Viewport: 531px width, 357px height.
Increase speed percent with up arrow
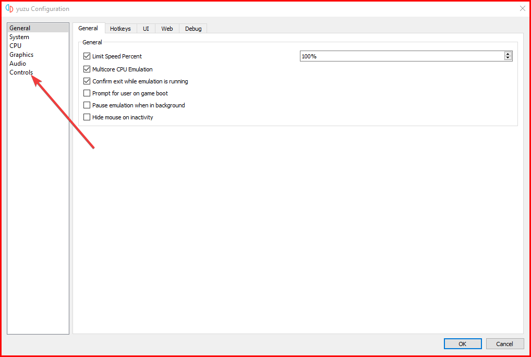point(508,54)
